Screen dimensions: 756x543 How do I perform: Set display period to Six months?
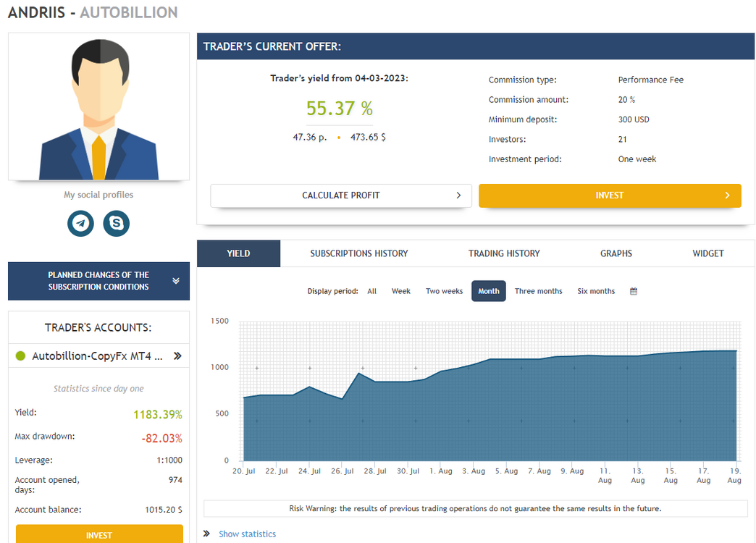pos(596,291)
